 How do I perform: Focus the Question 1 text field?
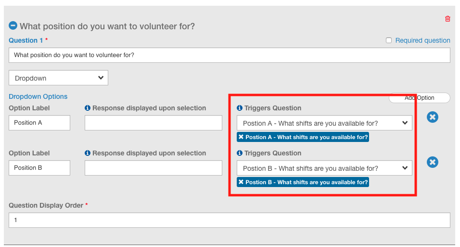coord(230,55)
